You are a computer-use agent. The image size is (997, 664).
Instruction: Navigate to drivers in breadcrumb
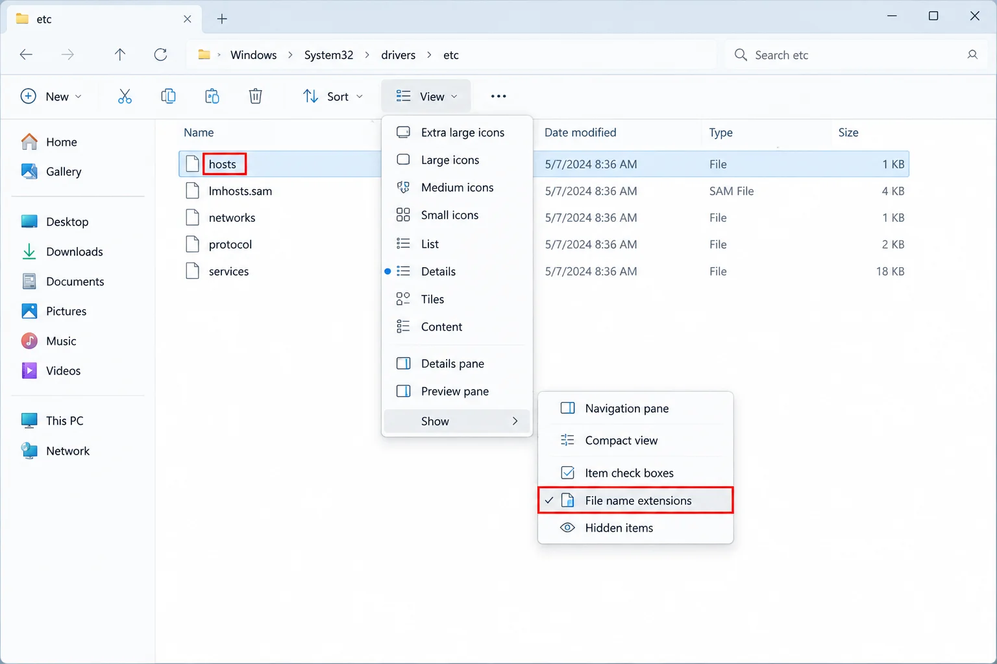pyautogui.click(x=399, y=55)
